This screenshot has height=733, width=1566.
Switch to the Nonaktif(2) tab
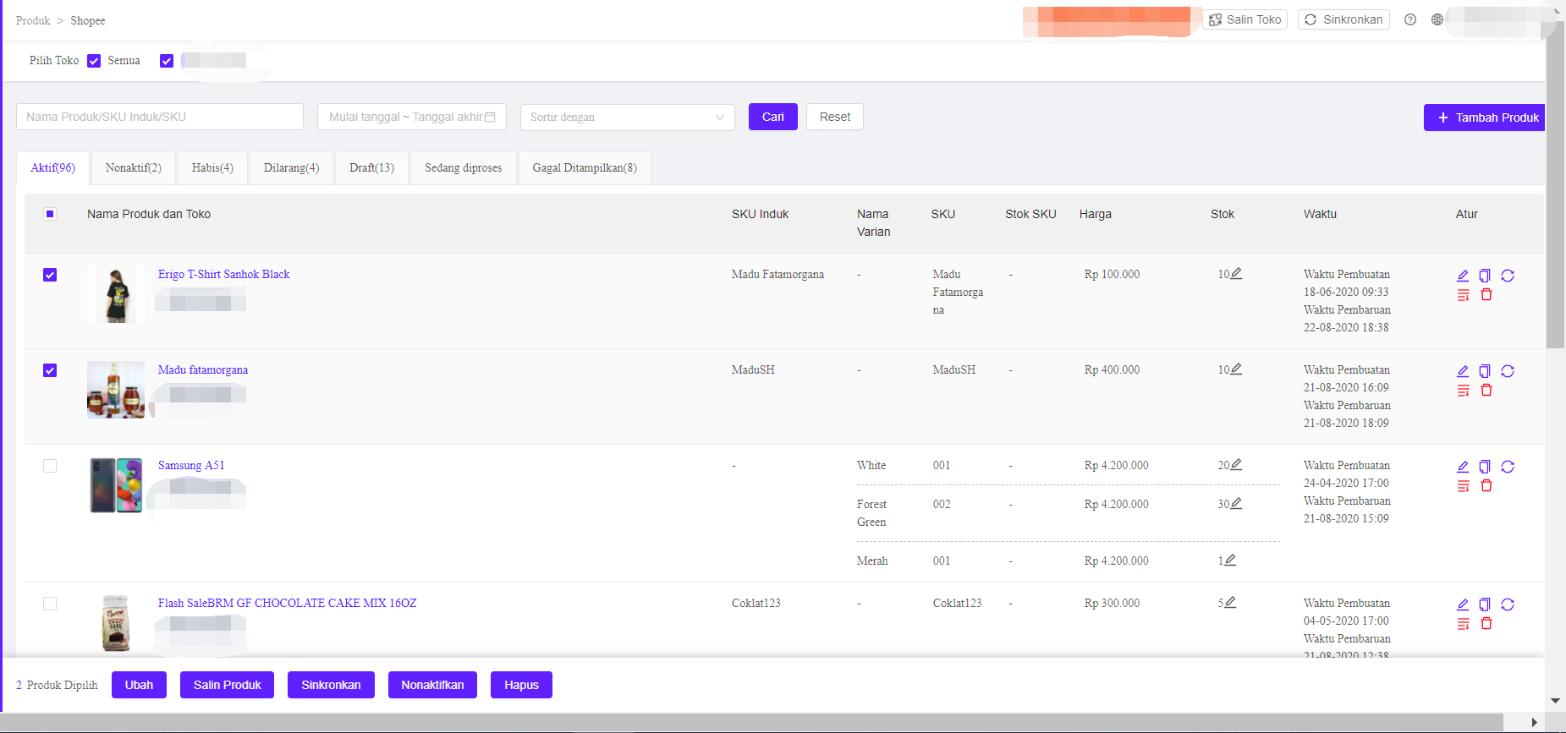pos(133,168)
